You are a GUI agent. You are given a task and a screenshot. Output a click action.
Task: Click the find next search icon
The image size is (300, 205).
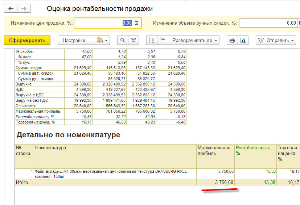tap(134, 40)
